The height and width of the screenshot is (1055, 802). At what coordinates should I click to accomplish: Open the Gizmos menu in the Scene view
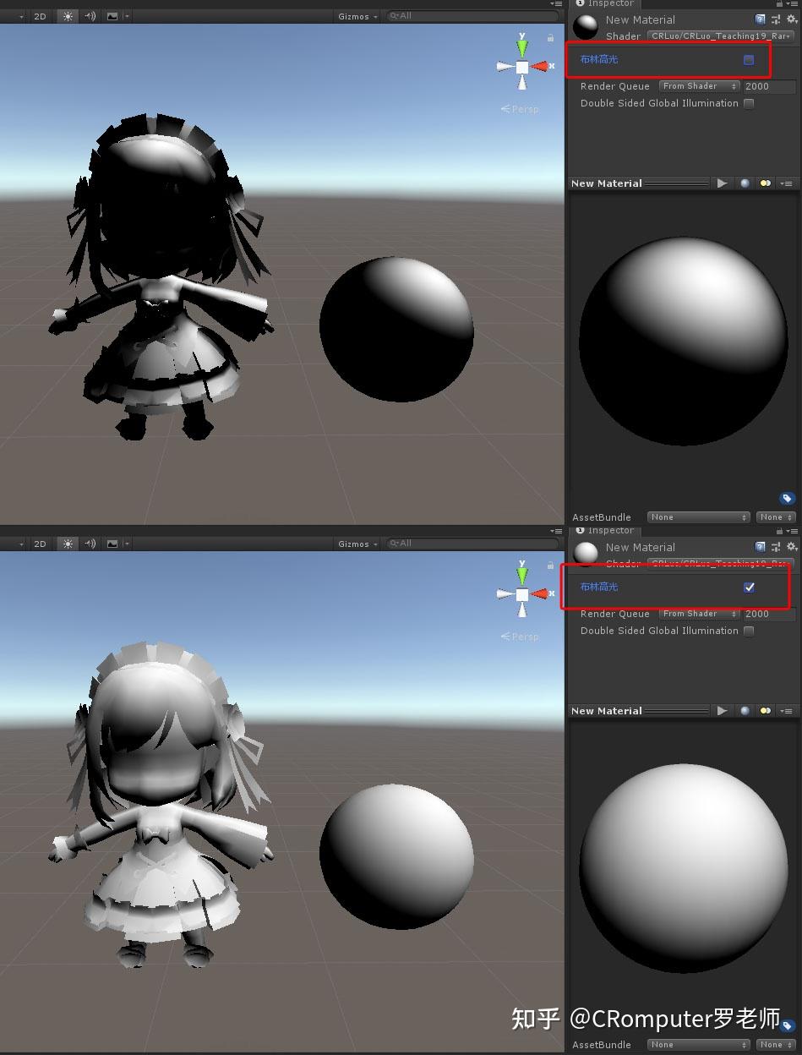[355, 16]
